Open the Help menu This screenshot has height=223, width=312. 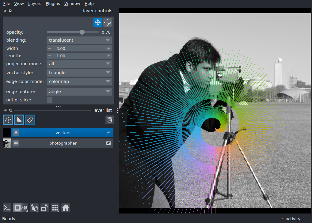(89, 4)
